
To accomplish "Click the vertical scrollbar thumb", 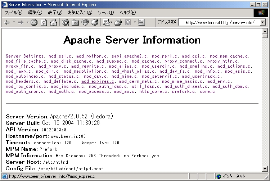I will coord(265,36).
